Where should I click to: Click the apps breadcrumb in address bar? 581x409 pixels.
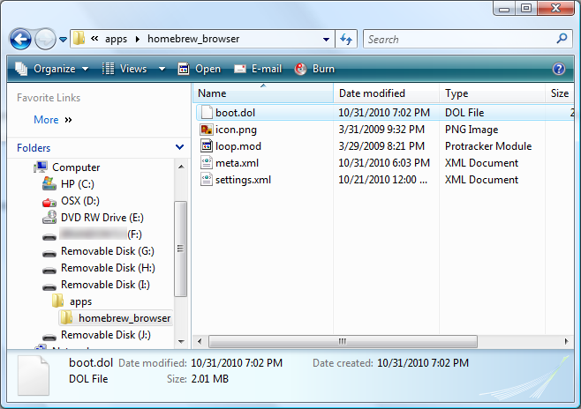pyautogui.click(x=116, y=39)
